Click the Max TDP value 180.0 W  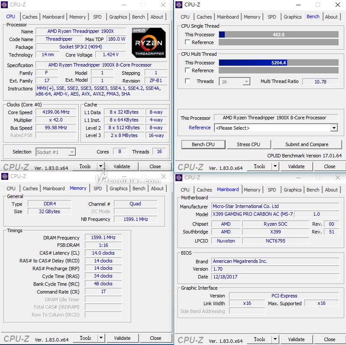[x=116, y=39]
